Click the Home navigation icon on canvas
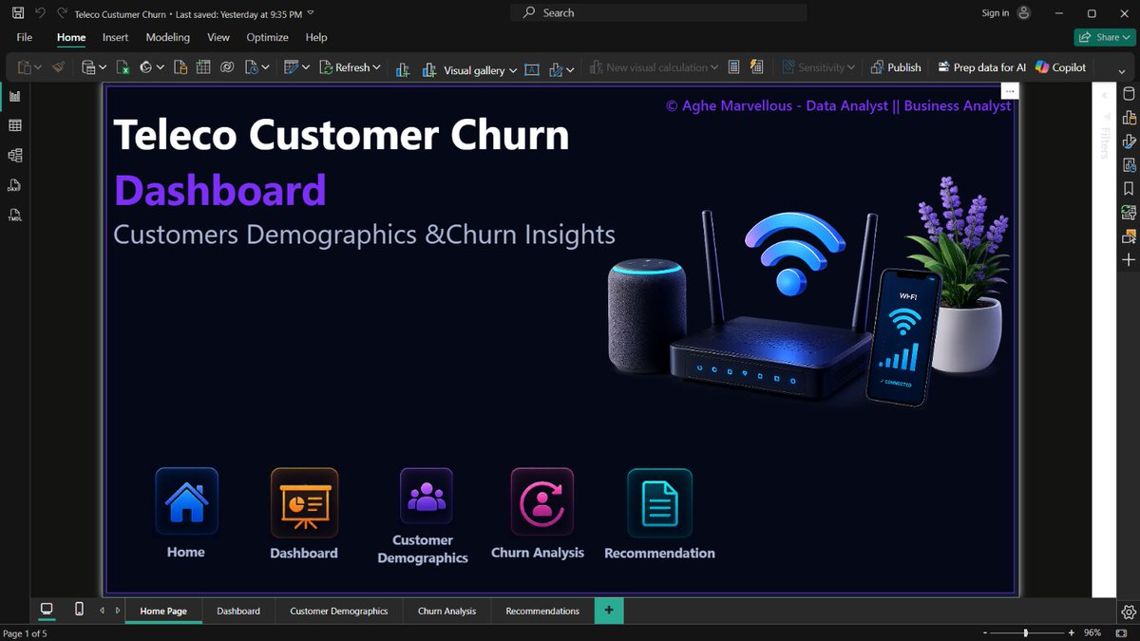The image size is (1140, 641). pos(186,500)
